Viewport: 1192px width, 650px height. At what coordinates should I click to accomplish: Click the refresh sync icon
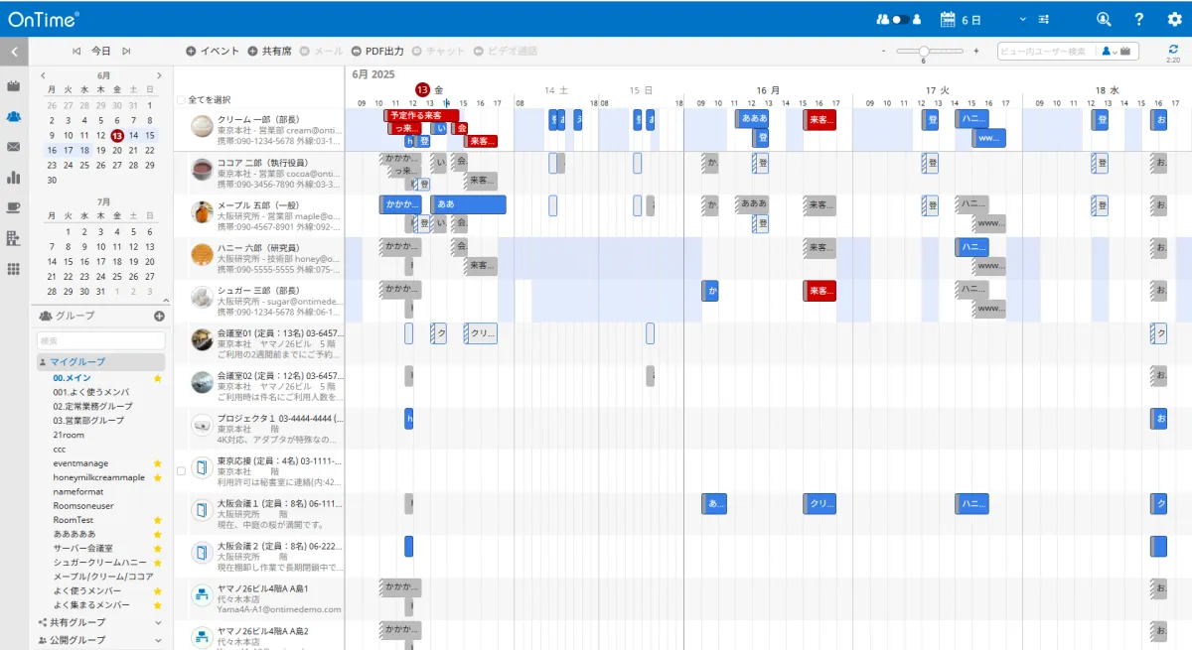pos(1173,49)
